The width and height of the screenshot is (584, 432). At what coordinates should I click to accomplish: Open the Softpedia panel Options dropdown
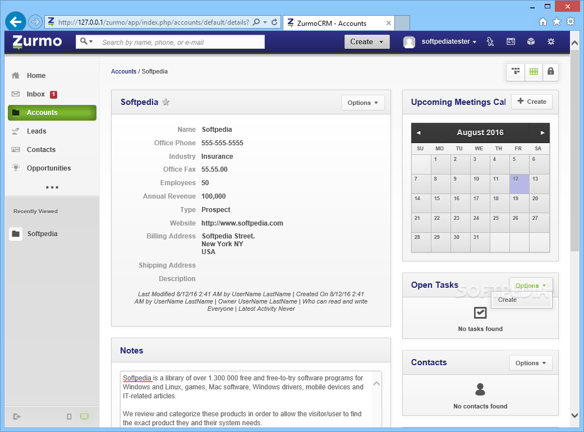(x=363, y=103)
